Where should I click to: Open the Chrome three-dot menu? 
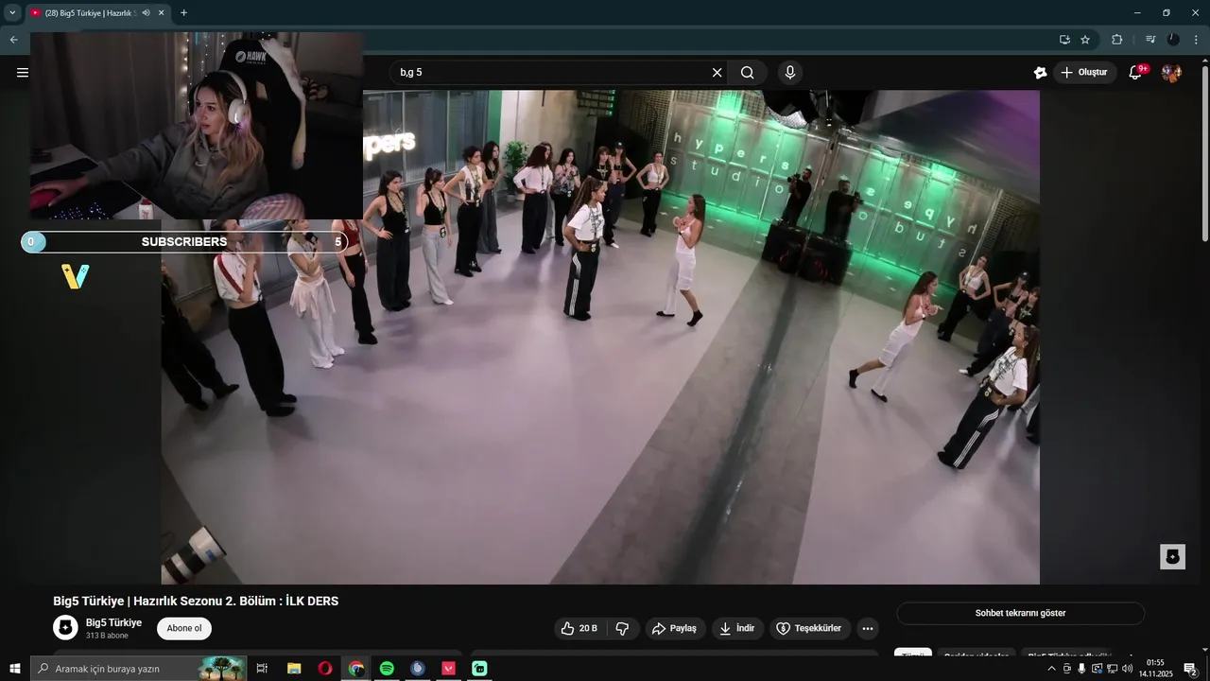click(1197, 40)
